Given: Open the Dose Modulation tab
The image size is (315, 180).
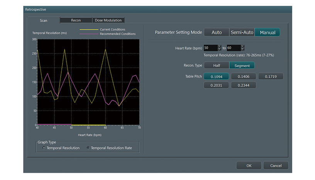Looking at the screenshot, I should pos(108,20).
